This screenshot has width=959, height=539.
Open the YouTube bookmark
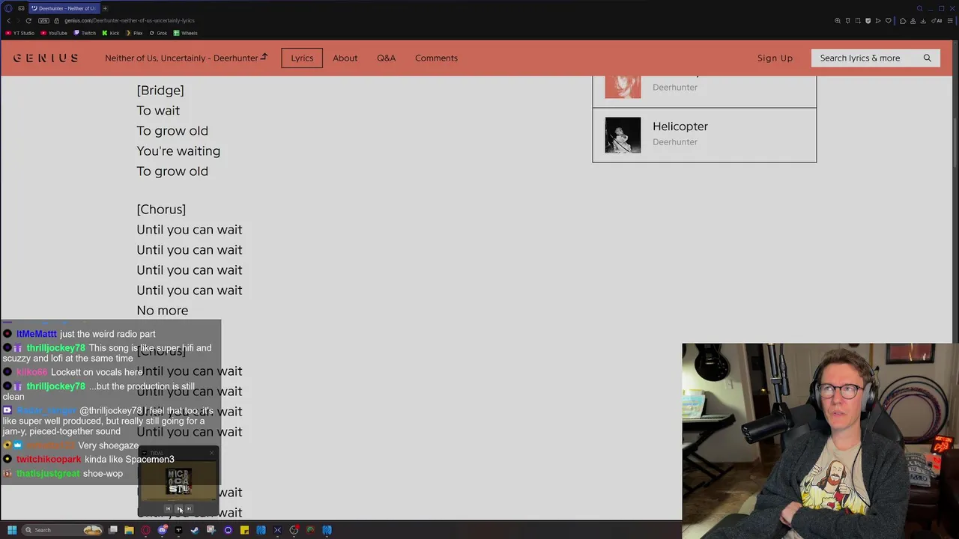pos(54,33)
